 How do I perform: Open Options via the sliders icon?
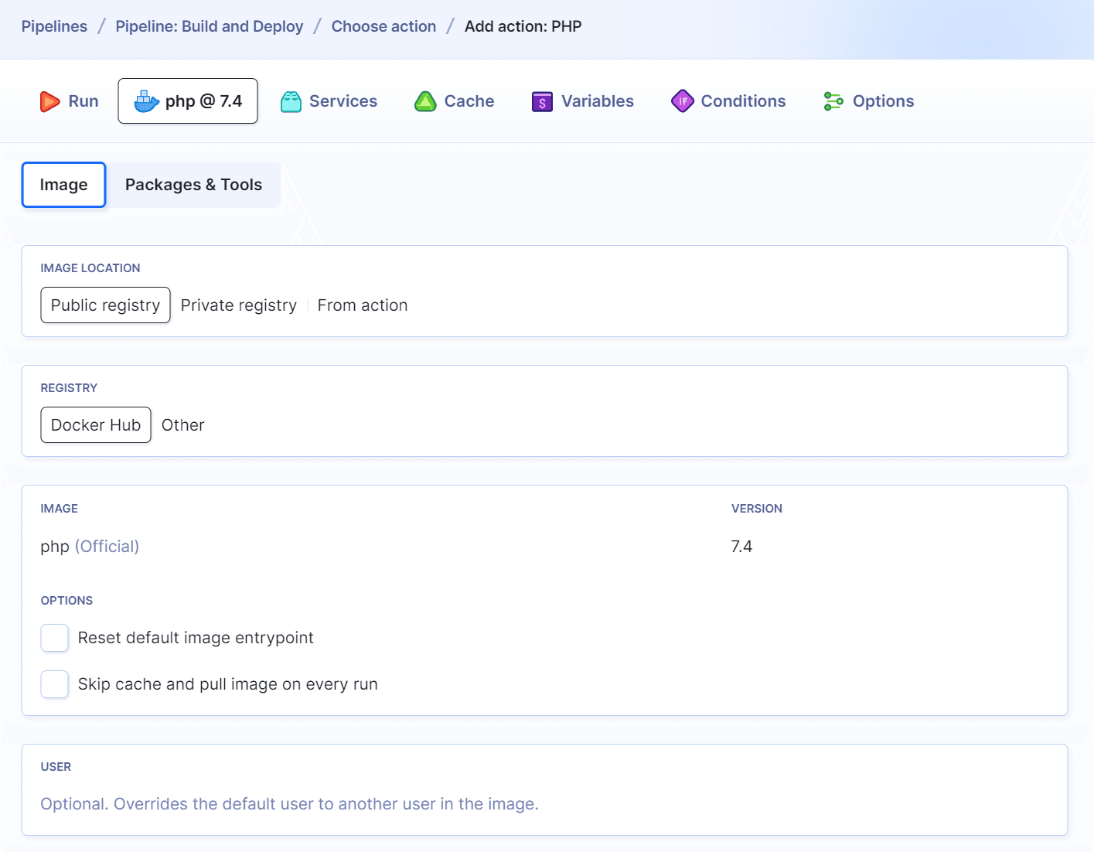(x=833, y=101)
